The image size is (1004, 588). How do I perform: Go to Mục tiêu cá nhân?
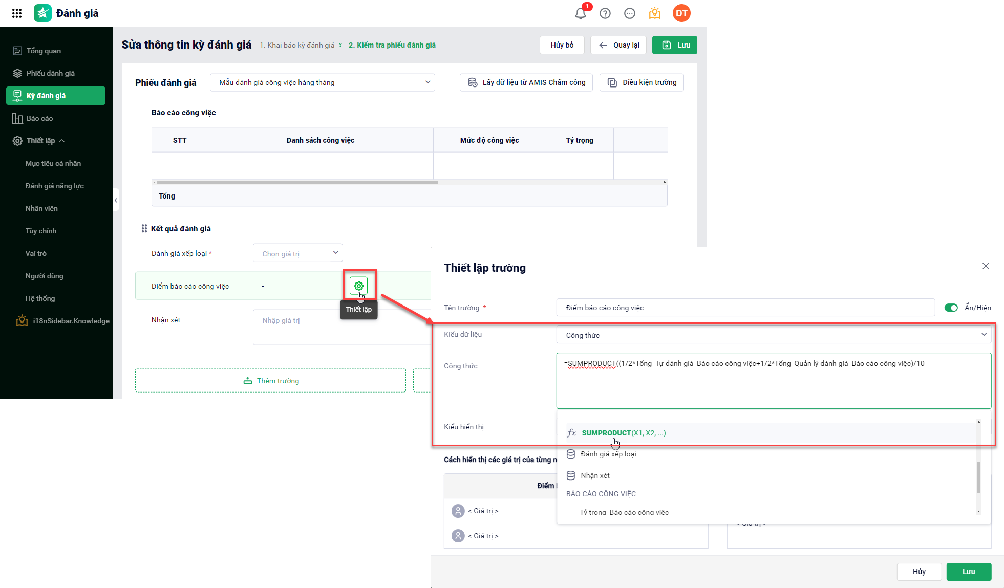coord(53,163)
